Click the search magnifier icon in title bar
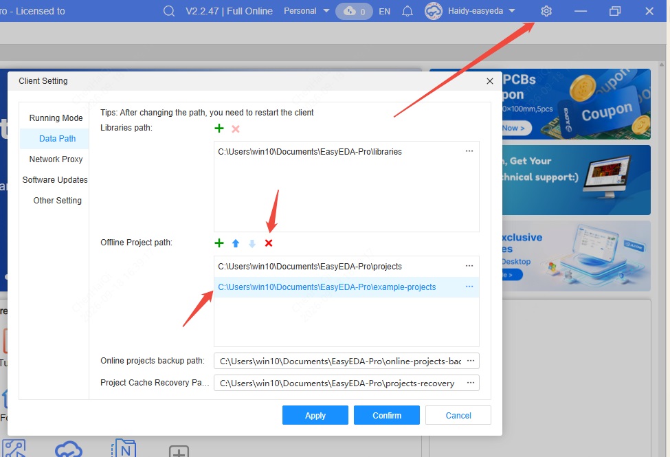670x457 pixels. [x=169, y=11]
